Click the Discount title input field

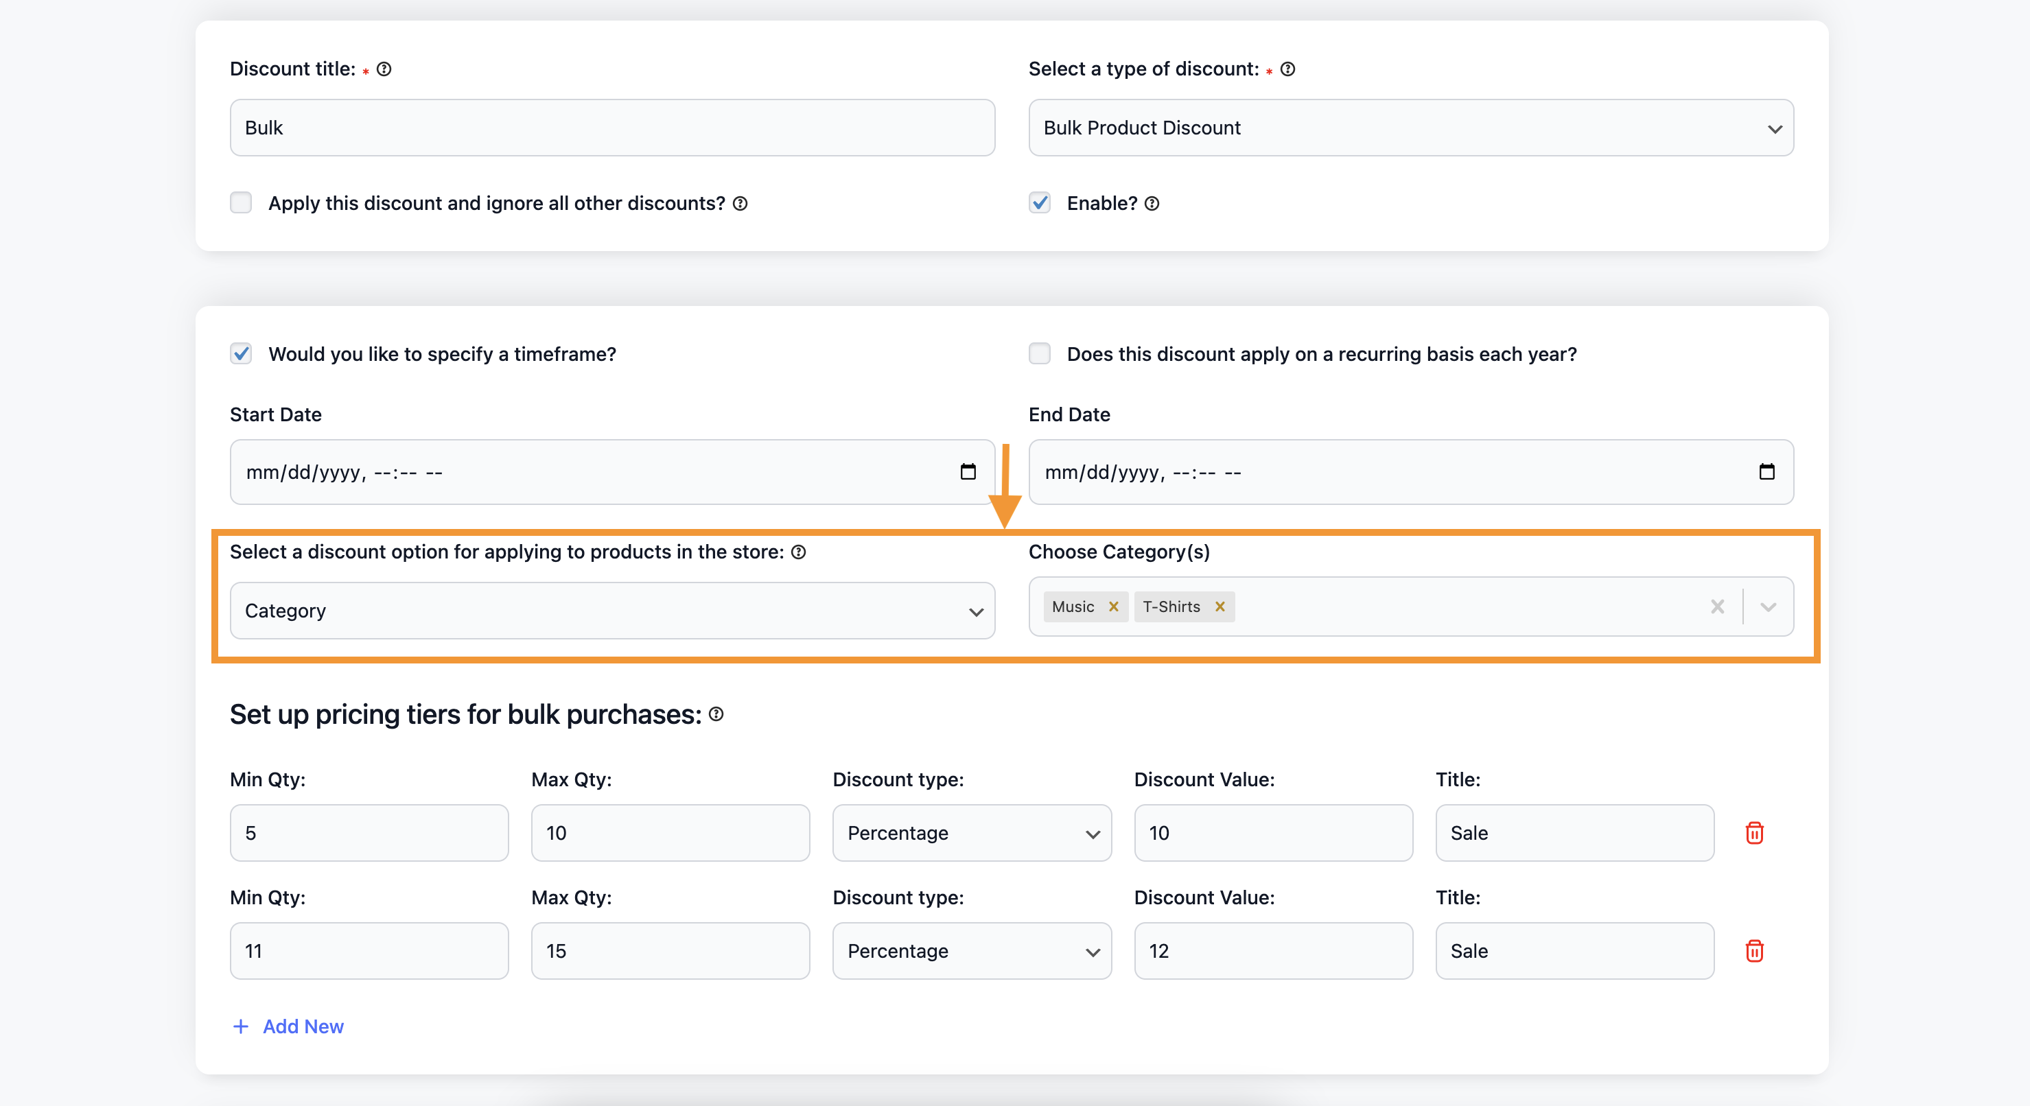613,127
